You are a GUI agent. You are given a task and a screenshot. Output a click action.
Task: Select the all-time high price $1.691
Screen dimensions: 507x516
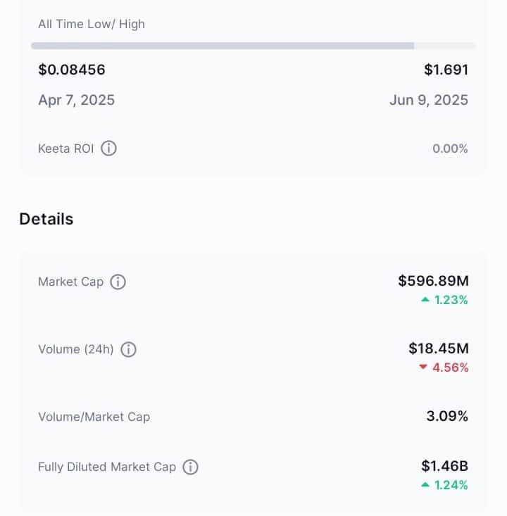[x=446, y=70]
